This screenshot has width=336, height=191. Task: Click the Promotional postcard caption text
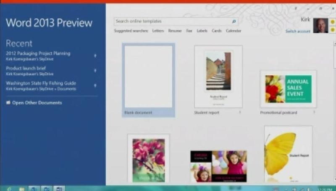pyautogui.click(x=278, y=113)
